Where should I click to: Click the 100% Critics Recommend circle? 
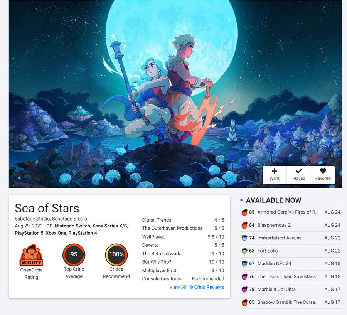116,254
